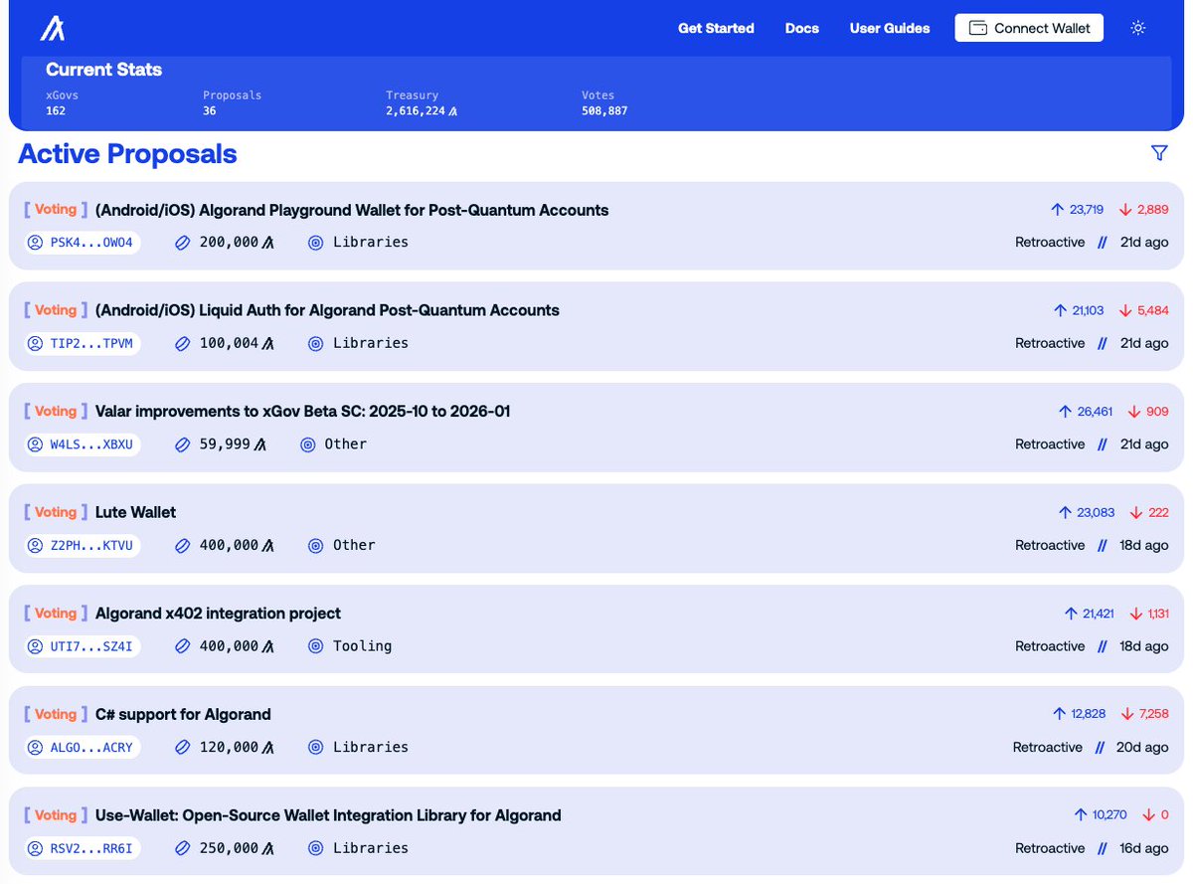This screenshot has width=1193, height=884.
Task: Click the Other category icon on Valar proposal
Action: pos(307,443)
